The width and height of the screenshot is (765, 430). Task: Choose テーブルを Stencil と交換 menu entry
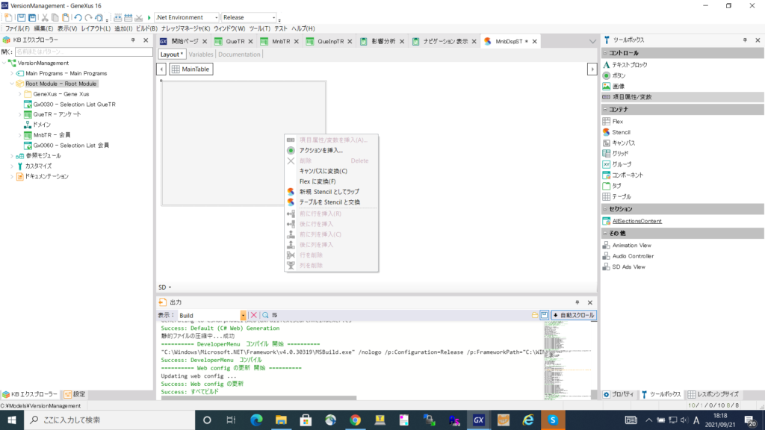pos(331,202)
